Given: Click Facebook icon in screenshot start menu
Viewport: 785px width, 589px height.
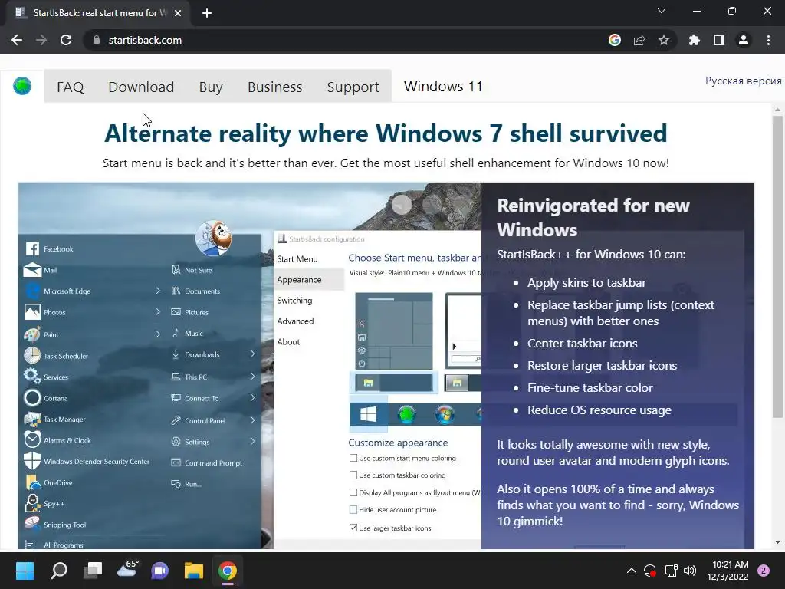Looking at the screenshot, I should [32, 249].
